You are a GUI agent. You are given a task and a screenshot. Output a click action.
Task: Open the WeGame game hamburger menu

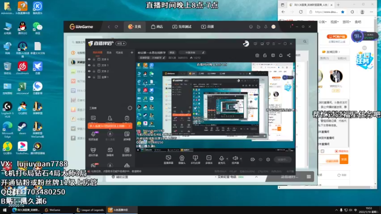coord(309,176)
